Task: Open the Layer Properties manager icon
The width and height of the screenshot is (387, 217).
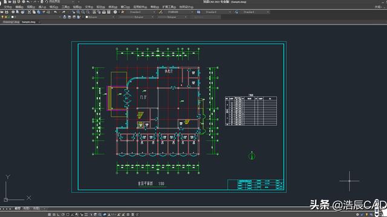Action: tap(65, 17)
